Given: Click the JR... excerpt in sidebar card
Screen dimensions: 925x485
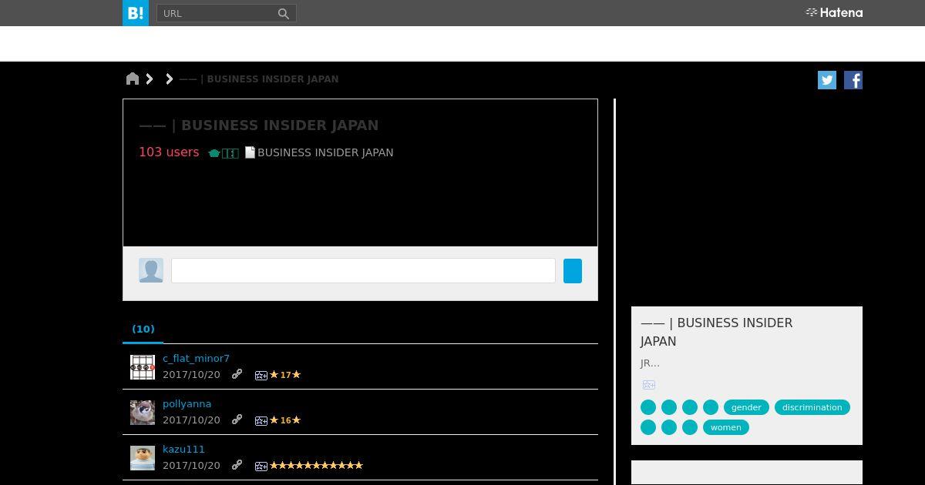Looking at the screenshot, I should coord(650,363).
